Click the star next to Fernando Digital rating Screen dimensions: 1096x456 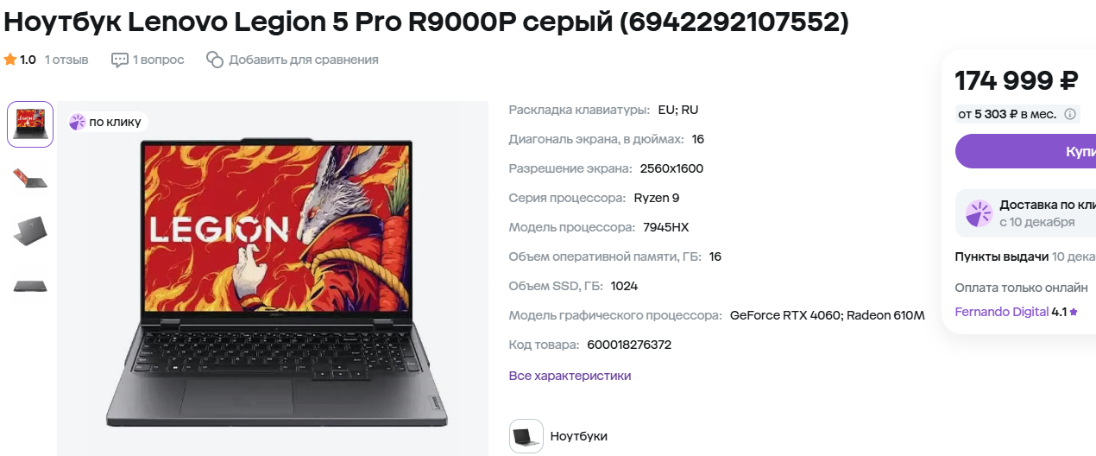click(x=1074, y=312)
